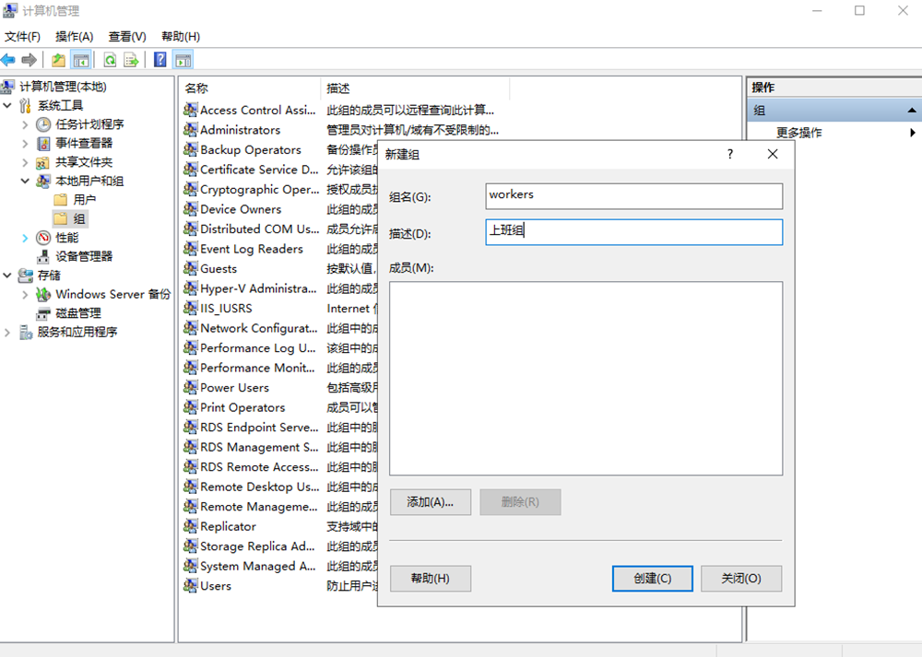Select 设备管理器 in the console tree
The width and height of the screenshot is (922, 657).
84,256
